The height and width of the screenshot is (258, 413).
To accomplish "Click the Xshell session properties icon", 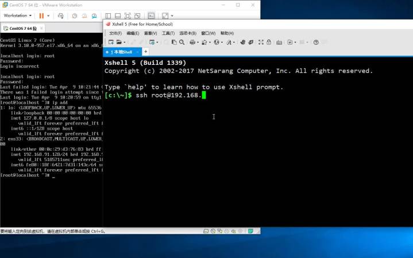I will tap(152, 42).
